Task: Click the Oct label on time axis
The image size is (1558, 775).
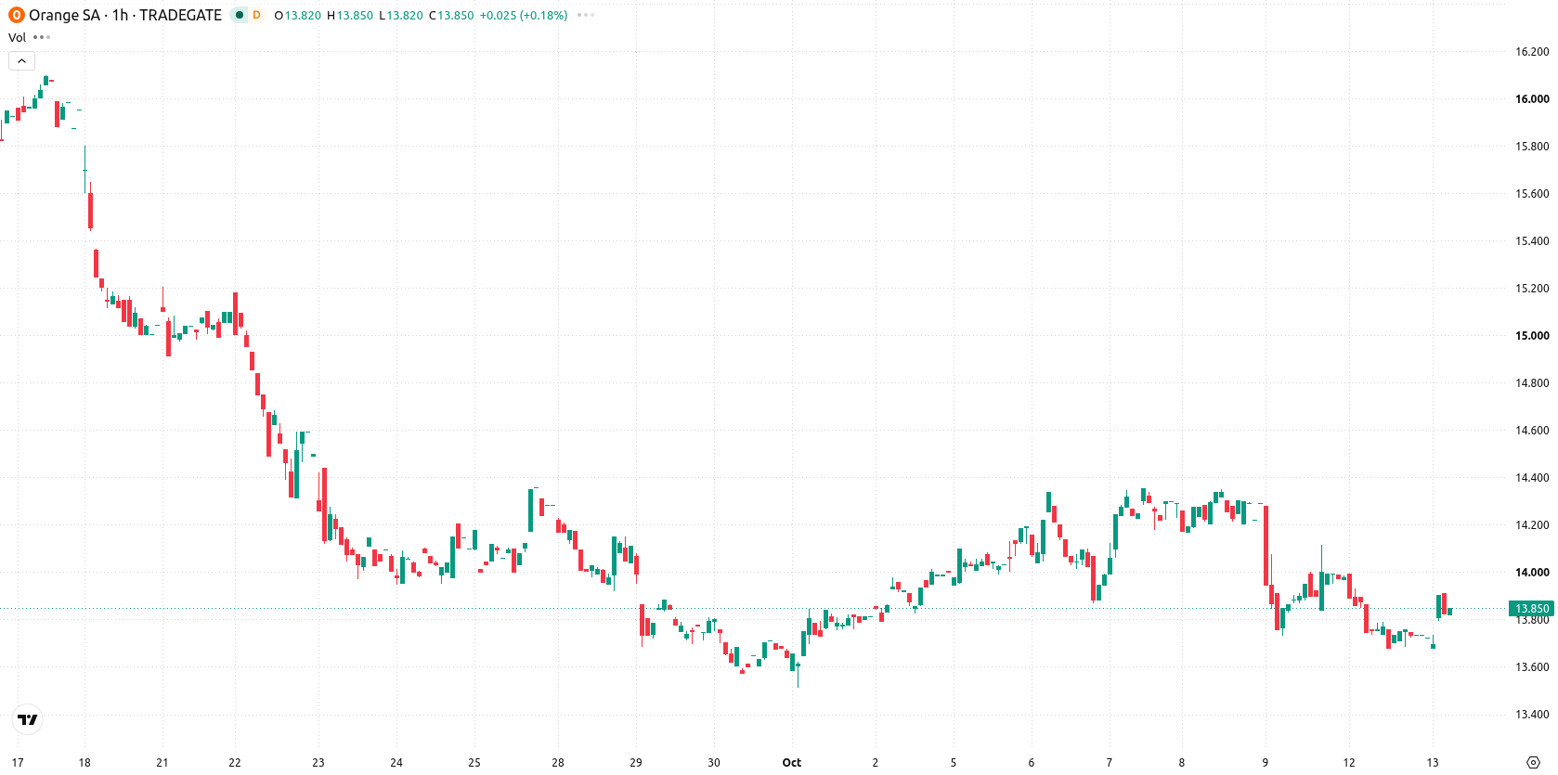Action: tap(791, 763)
